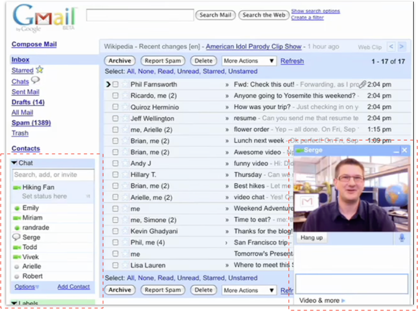The image size is (418, 311).
Task: Open American Idol Parody Clip Show link
Action: pyautogui.click(x=253, y=47)
